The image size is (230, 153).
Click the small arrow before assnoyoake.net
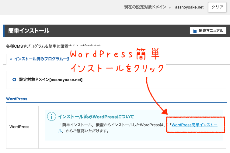(x=170, y=7)
